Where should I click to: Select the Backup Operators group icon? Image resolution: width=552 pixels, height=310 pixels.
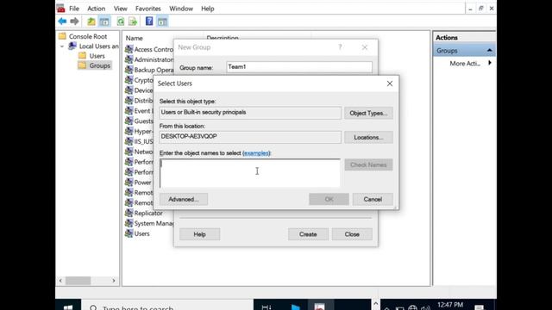(129, 70)
